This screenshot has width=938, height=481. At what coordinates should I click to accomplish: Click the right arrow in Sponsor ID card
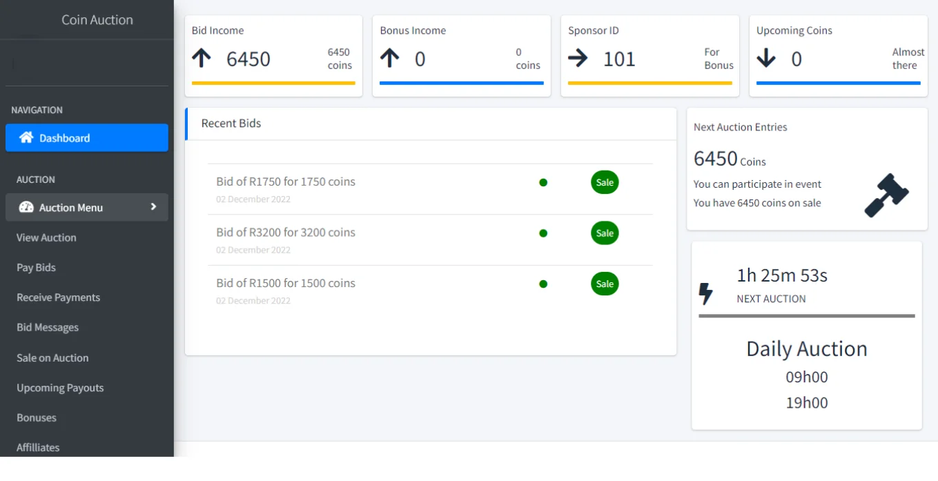[x=578, y=58]
